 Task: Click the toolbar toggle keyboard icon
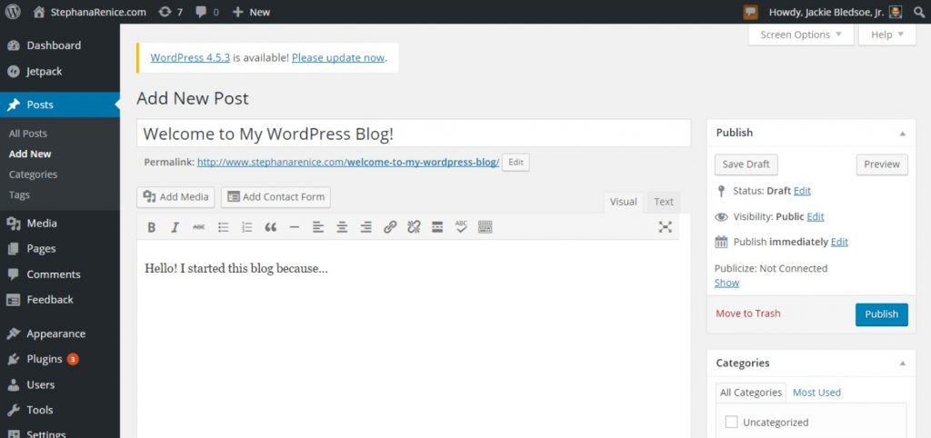(x=485, y=227)
